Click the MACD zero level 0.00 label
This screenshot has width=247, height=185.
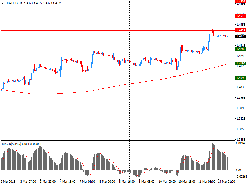239,171
